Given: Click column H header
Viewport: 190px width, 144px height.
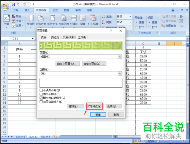Looking at the screenshot, I should pos(159,44).
